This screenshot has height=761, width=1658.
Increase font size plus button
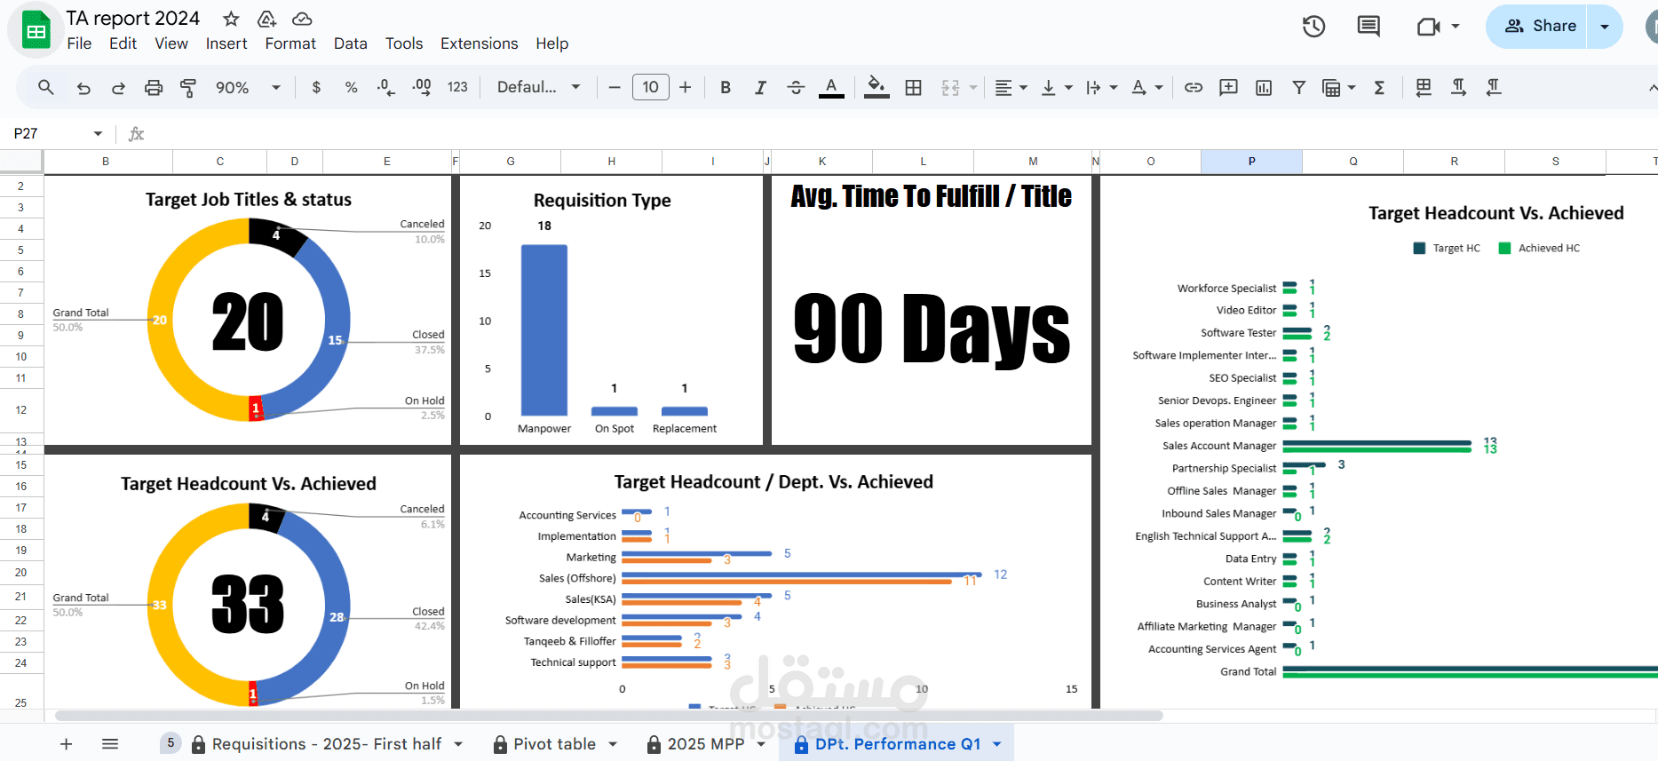[686, 87]
